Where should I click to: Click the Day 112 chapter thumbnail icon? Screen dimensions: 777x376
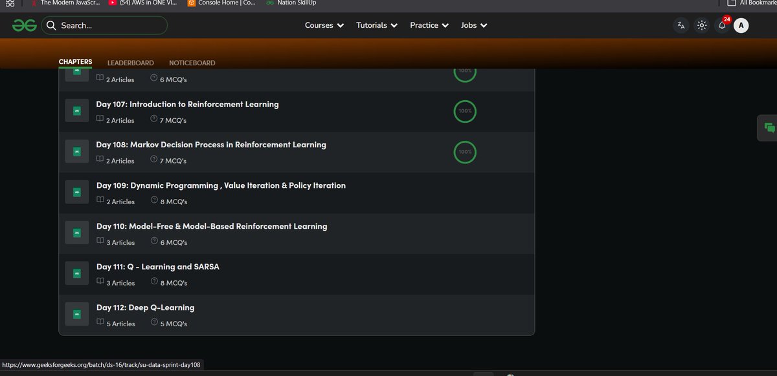(x=76, y=315)
